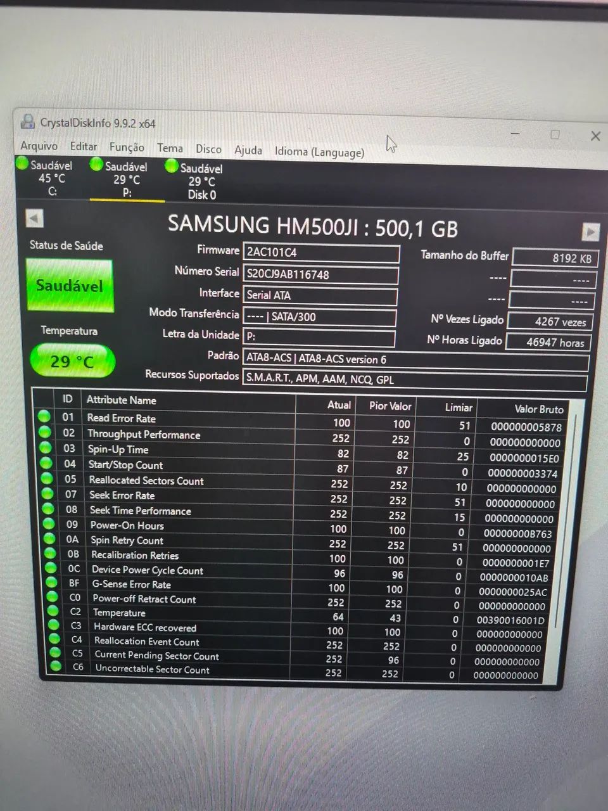Click the status dot for Hardware ECC recovered

pyautogui.click(x=54, y=625)
